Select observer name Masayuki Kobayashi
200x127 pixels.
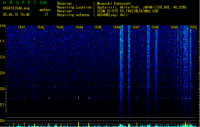(114, 3)
